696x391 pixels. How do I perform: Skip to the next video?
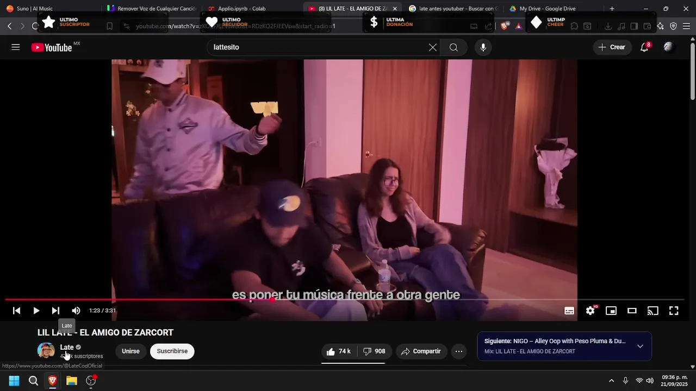tap(55, 311)
